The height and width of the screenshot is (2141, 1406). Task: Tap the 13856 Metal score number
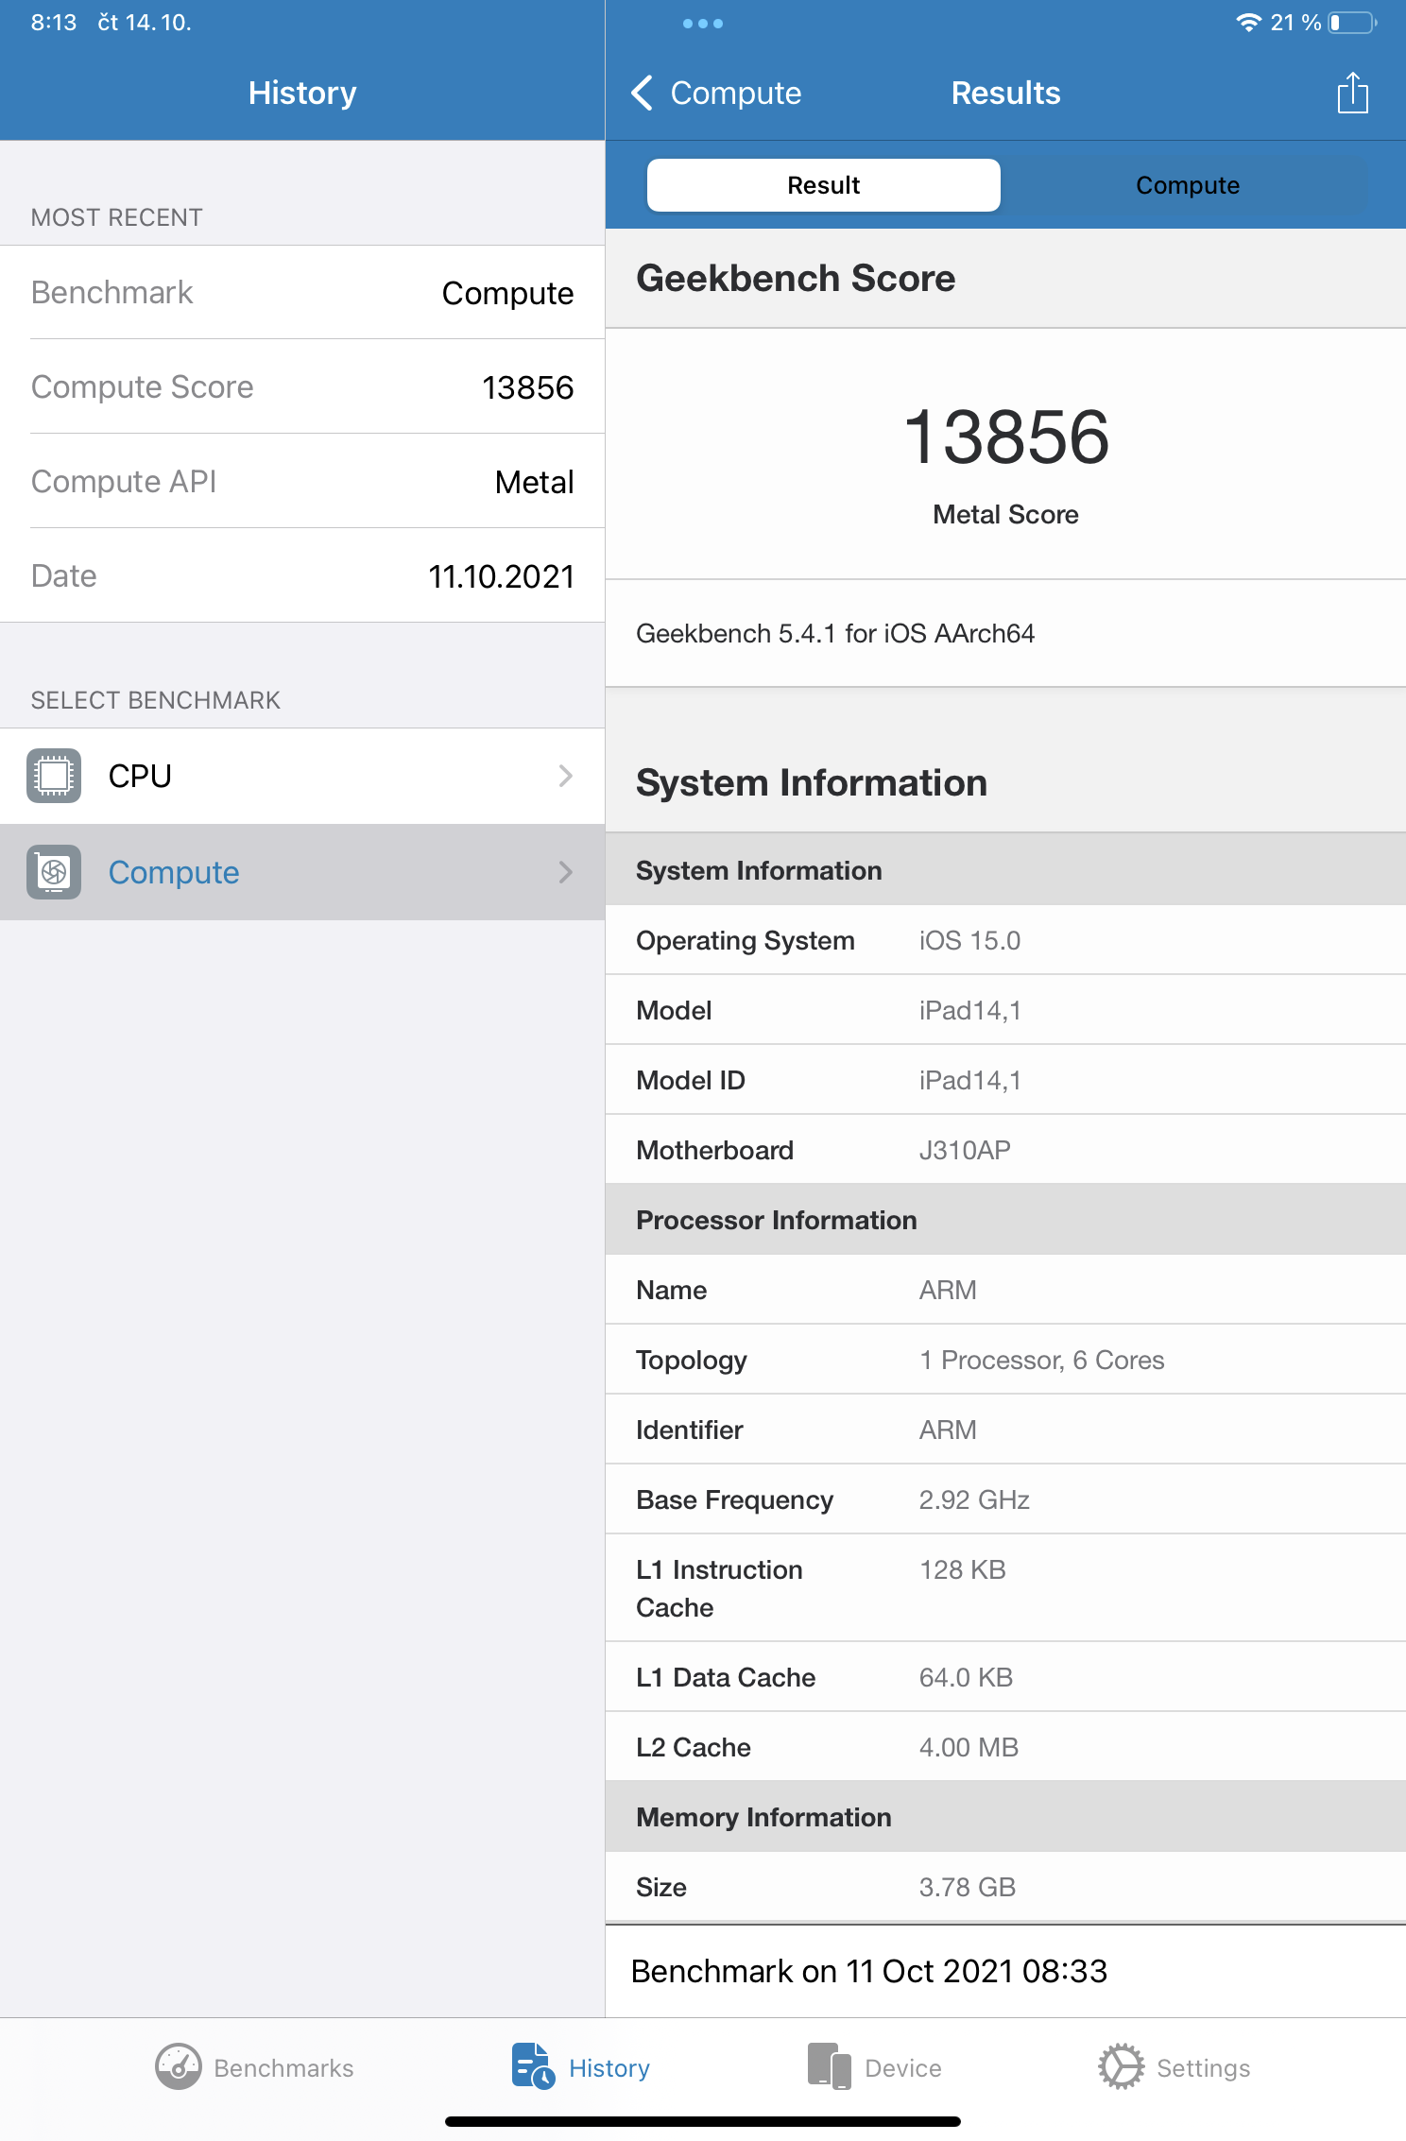[1005, 437]
